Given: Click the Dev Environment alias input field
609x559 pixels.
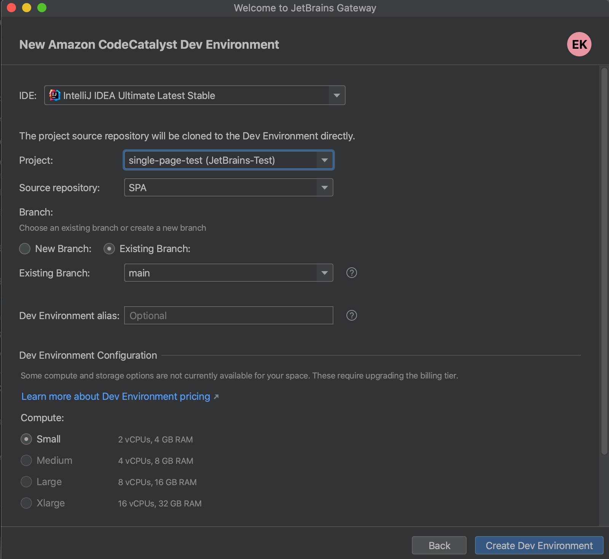Looking at the screenshot, I should point(228,315).
